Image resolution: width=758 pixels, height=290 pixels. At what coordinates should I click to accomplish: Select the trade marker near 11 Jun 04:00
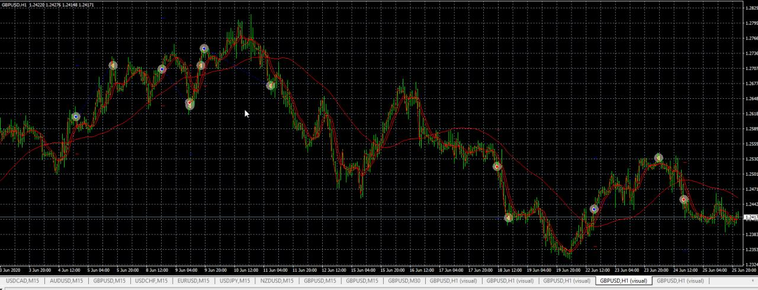pyautogui.click(x=271, y=85)
